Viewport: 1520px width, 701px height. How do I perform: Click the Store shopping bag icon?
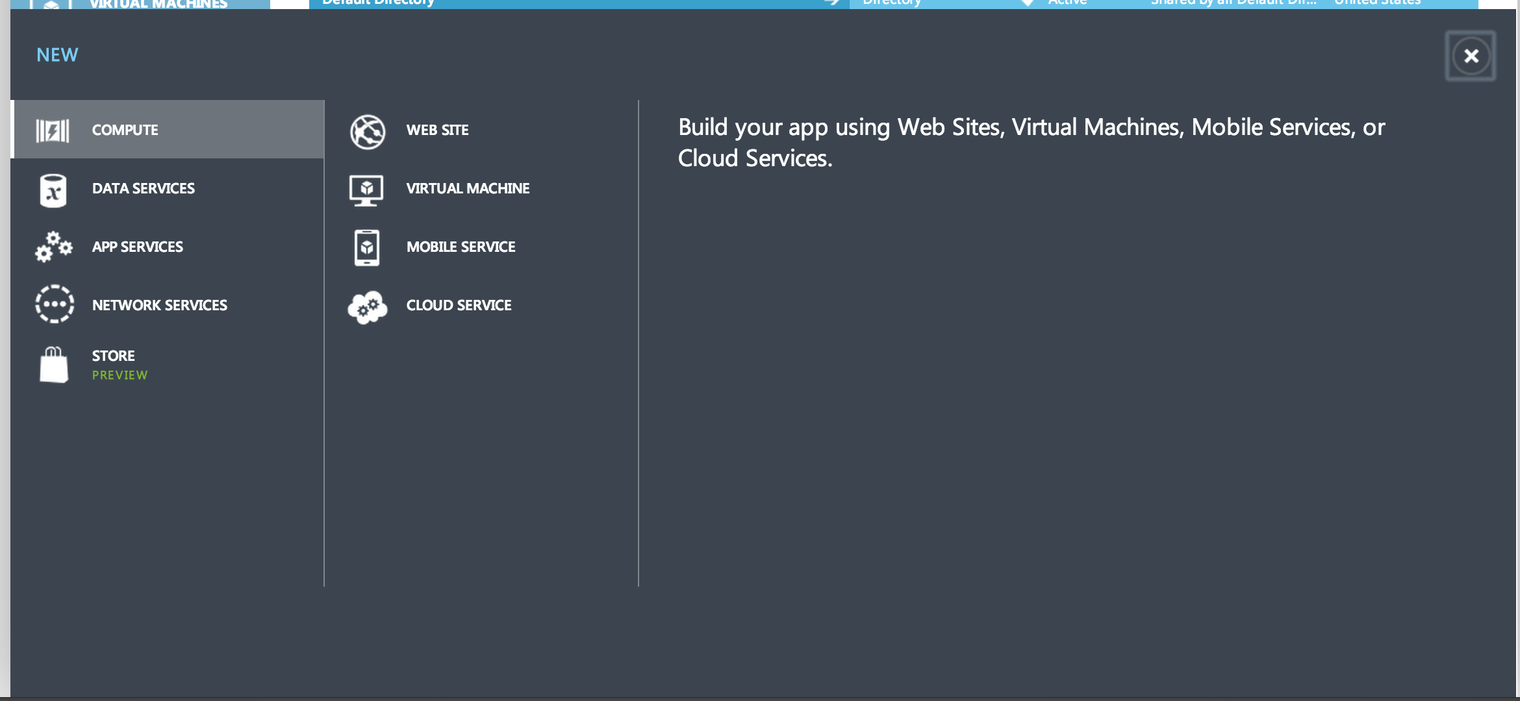point(54,365)
